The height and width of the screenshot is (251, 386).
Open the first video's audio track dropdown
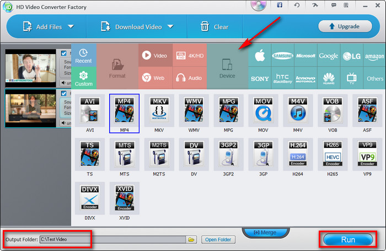click(x=66, y=83)
